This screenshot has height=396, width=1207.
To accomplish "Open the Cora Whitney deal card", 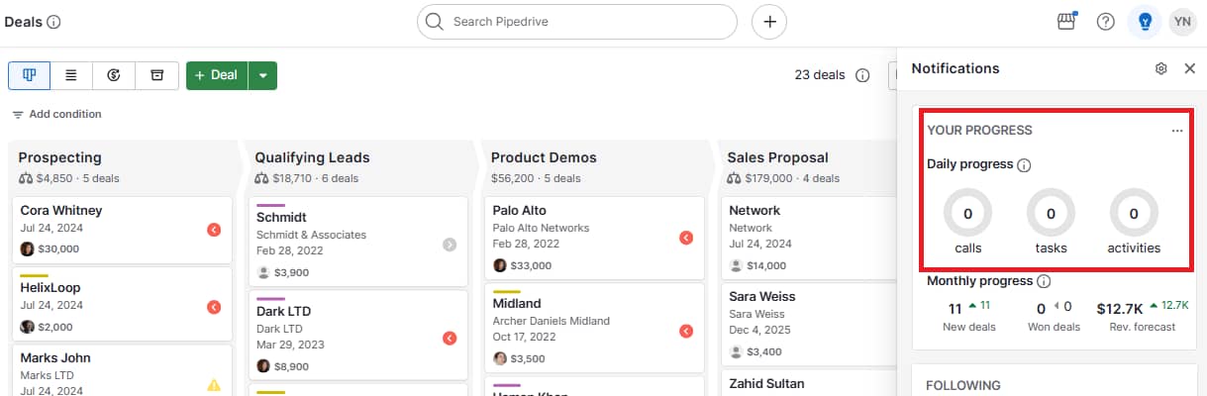I will tap(122, 230).
